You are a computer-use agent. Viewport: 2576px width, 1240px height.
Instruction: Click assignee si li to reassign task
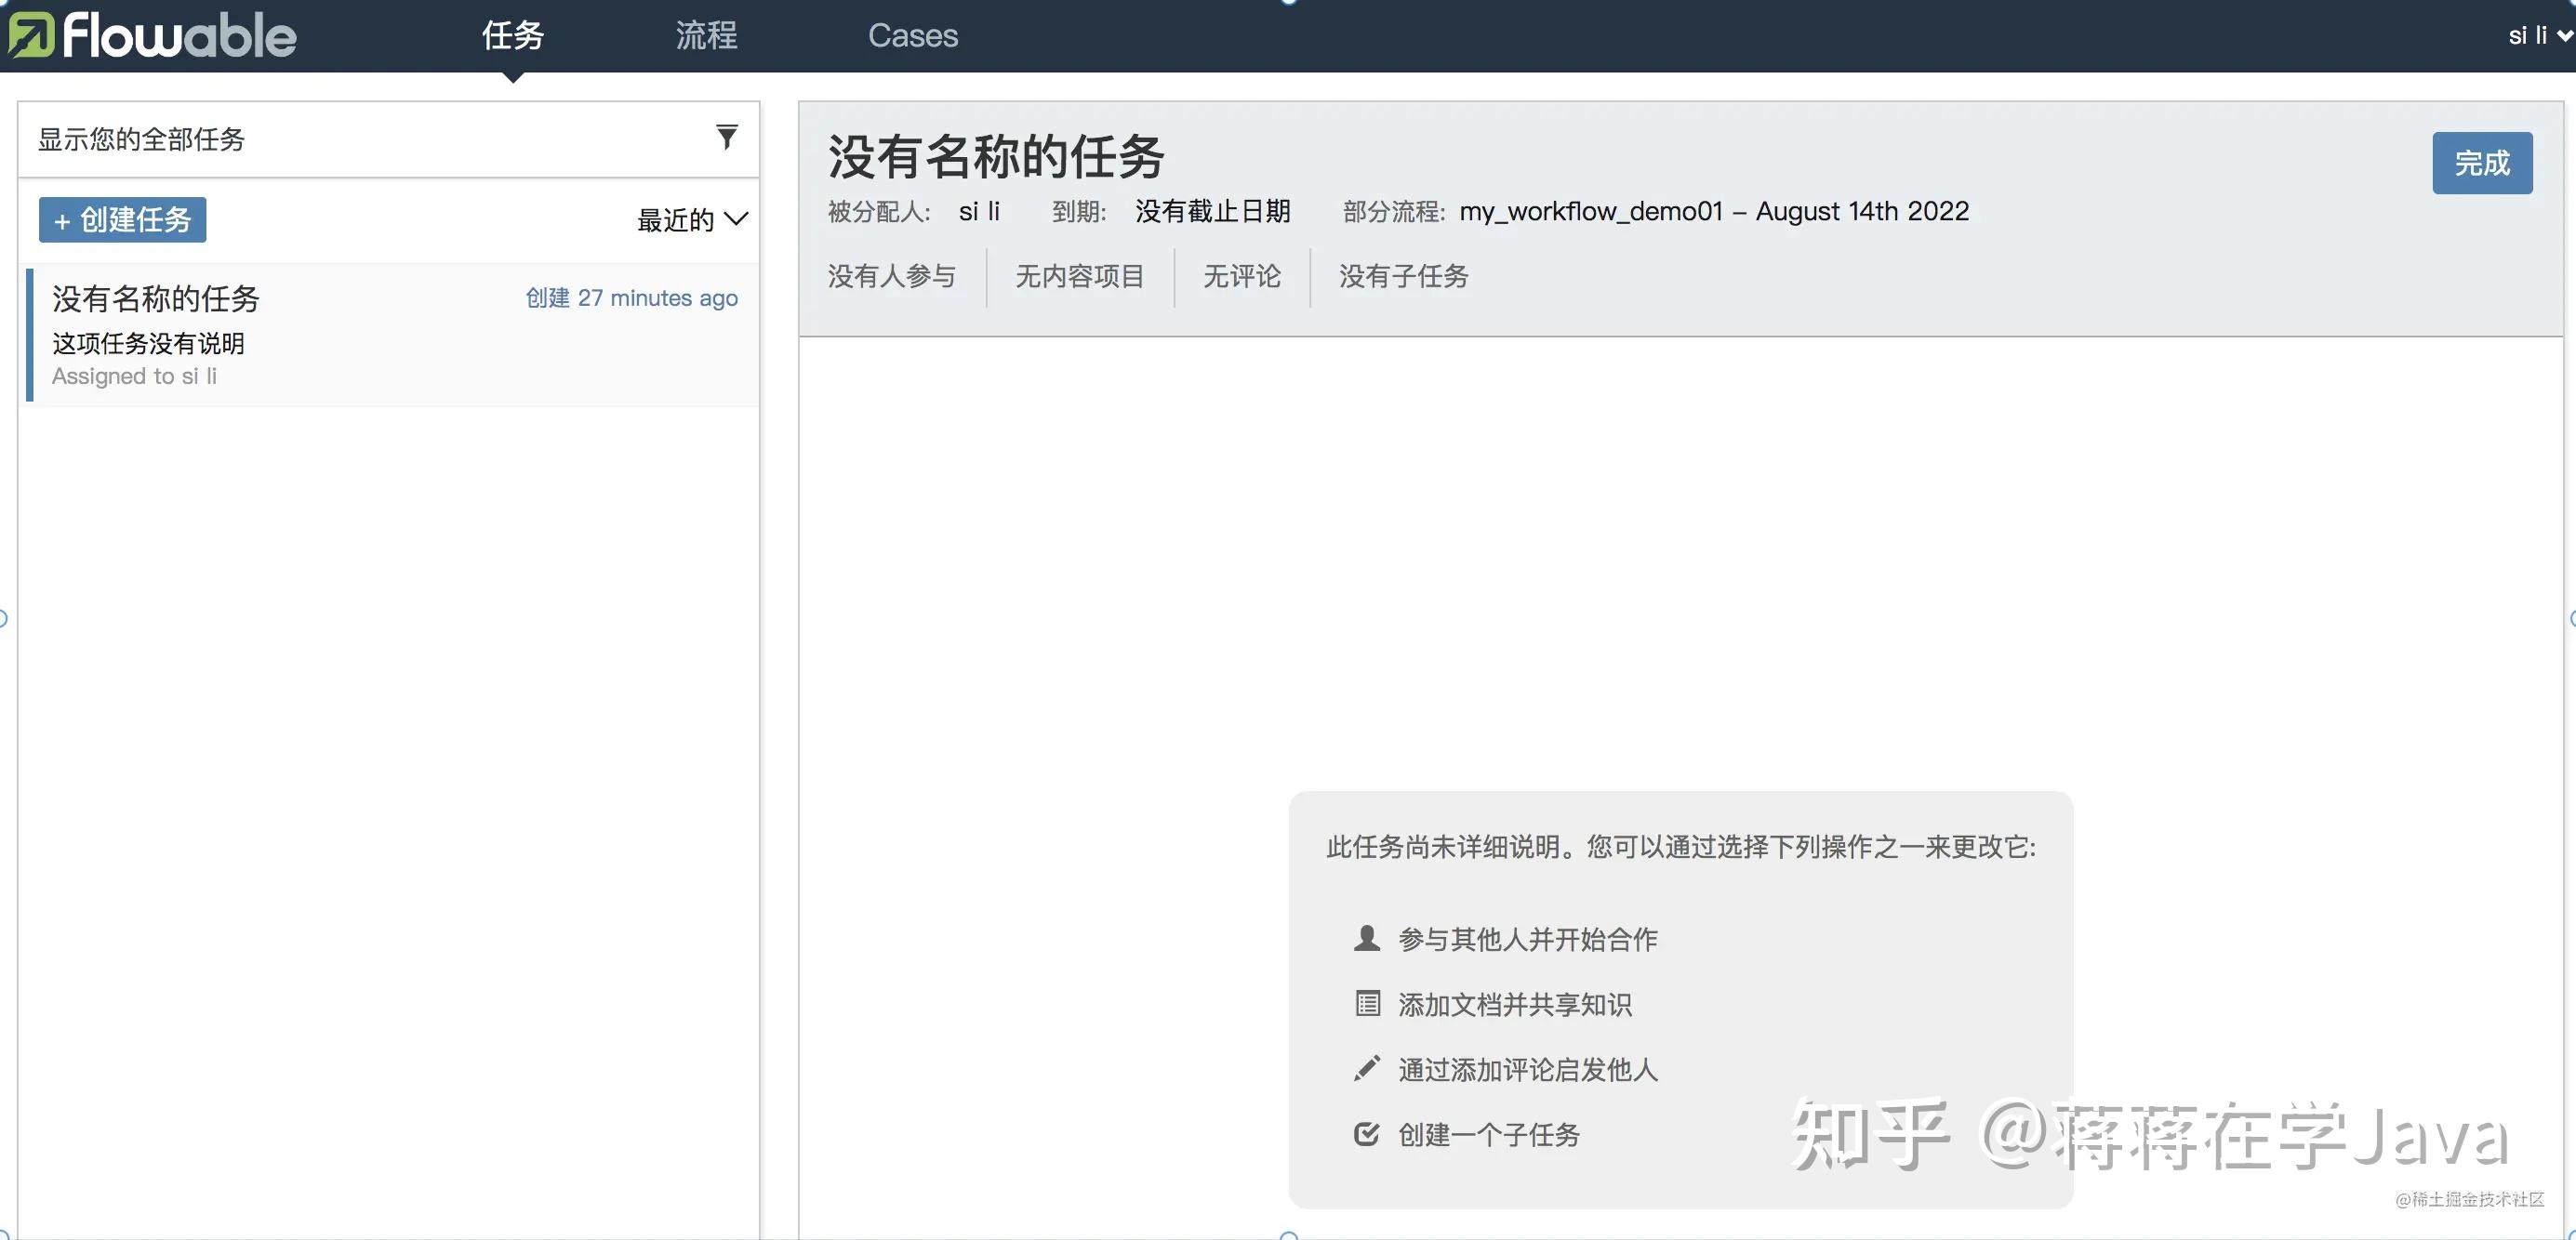[979, 211]
